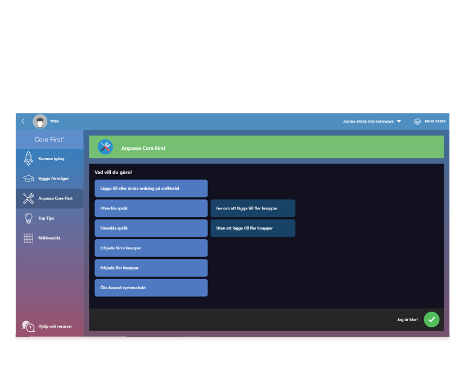Viewport: 464px width, 379px height.
Task: Click the graduation cap Bygga förmågor icon
Action: [x=28, y=179]
